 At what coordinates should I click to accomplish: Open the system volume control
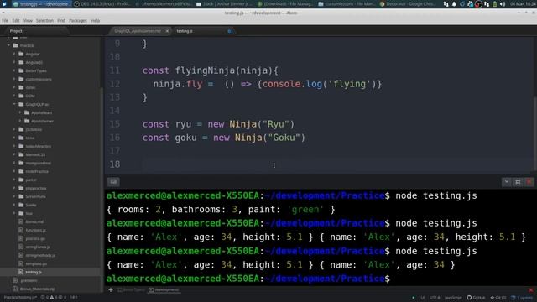503,4
